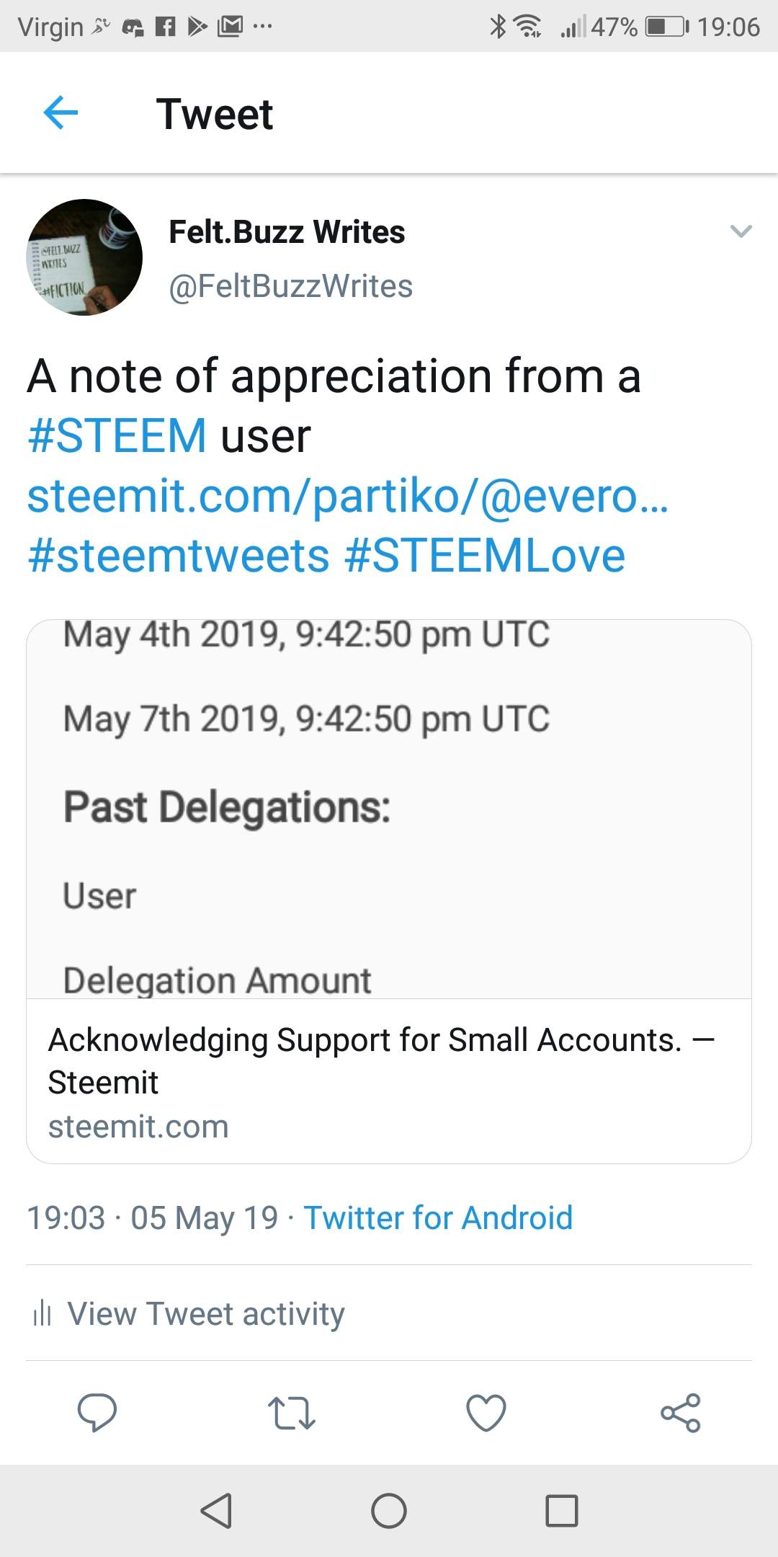Open the steemit.com/partiko link
The height and width of the screenshot is (1557, 778).
coord(348,496)
